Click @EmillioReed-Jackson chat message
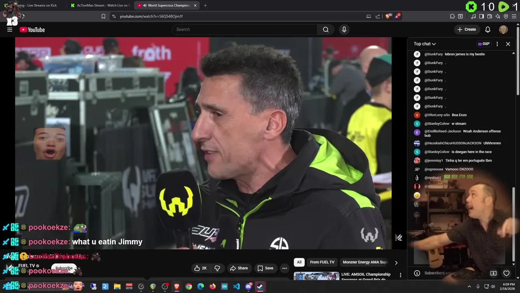520x293 pixels. (x=462, y=133)
